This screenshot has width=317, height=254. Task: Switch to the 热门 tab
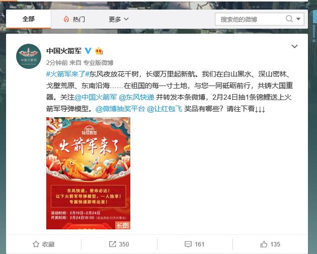tap(74, 20)
